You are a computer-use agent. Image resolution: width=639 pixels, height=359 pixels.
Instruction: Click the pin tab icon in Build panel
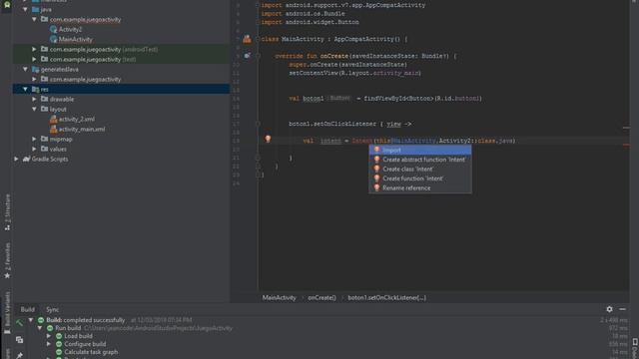19,355
